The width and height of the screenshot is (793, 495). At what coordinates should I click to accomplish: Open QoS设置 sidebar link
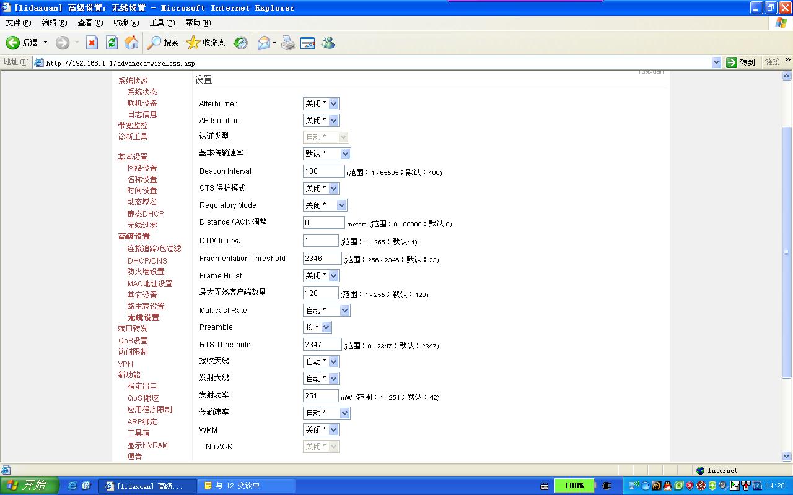click(133, 341)
